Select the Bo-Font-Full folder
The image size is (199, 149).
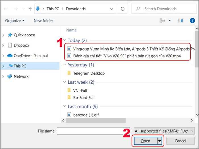[84, 98]
